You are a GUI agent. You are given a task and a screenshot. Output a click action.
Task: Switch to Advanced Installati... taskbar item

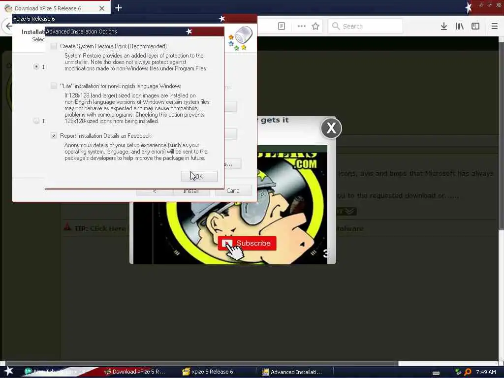tap(295, 372)
